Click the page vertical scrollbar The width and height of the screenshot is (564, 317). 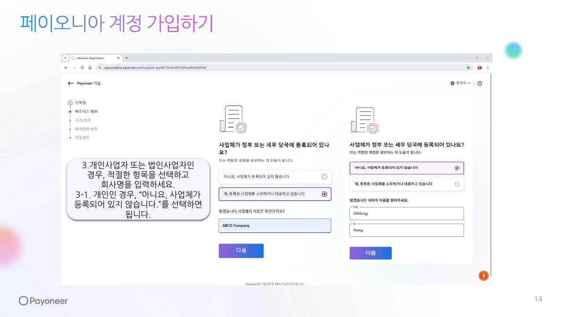click(490, 176)
